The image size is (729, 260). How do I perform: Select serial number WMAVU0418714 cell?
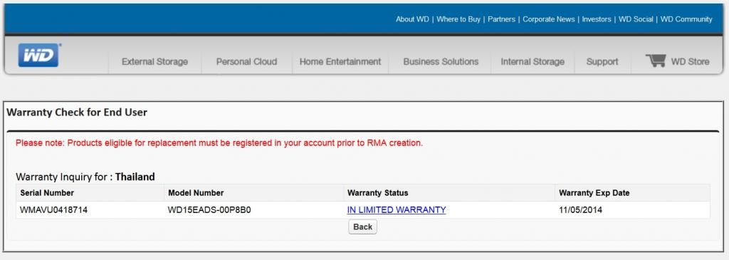[54, 209]
